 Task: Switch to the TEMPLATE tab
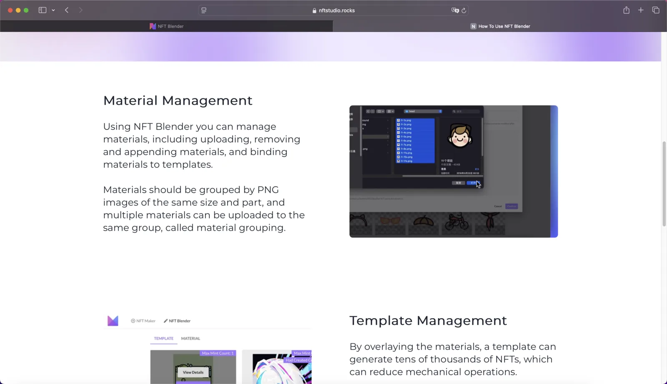tap(164, 339)
